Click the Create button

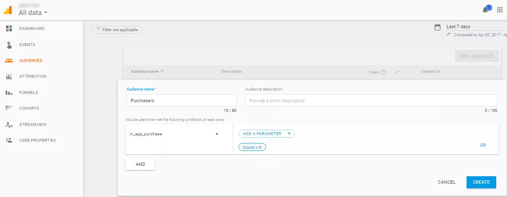pyautogui.click(x=482, y=182)
